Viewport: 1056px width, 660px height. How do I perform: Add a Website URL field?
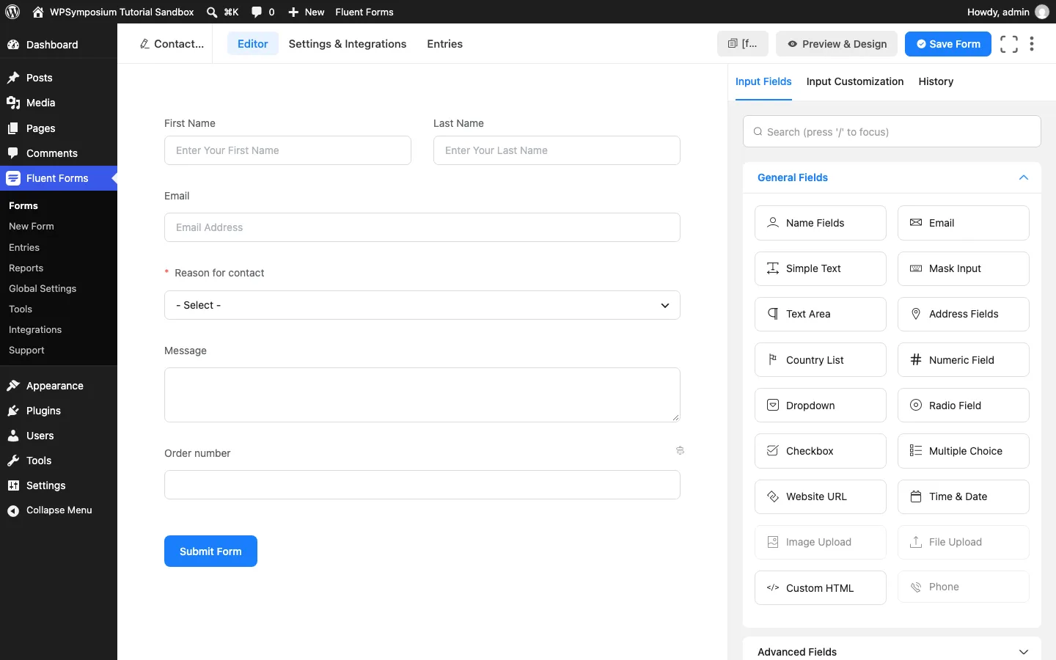point(820,496)
